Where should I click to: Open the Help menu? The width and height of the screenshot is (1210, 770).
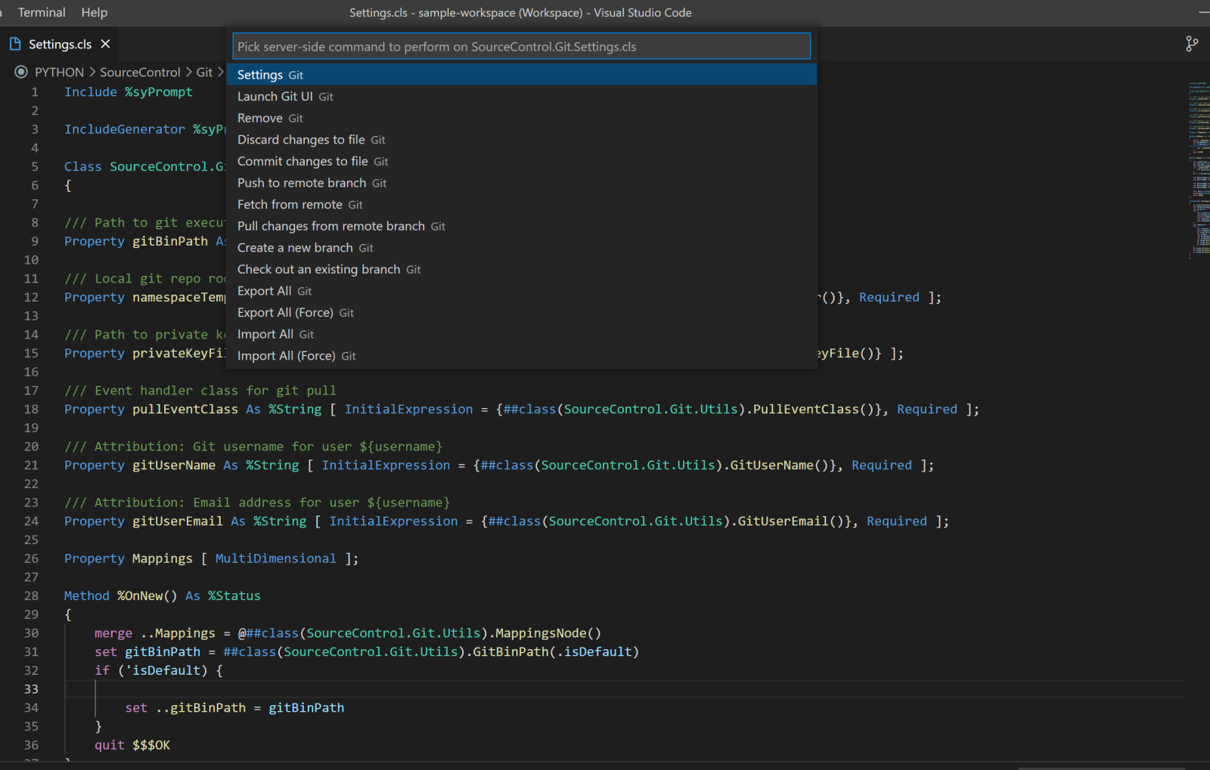pos(94,12)
